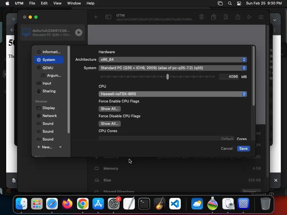Open Firefox from the Dock
This screenshot has height=215, width=287.
(67, 204)
